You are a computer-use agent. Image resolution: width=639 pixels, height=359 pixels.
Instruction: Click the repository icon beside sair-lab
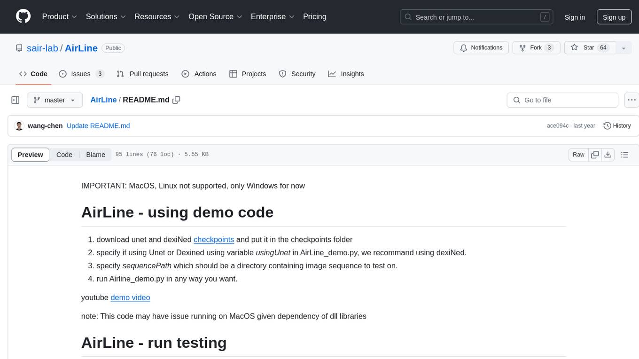(x=19, y=48)
